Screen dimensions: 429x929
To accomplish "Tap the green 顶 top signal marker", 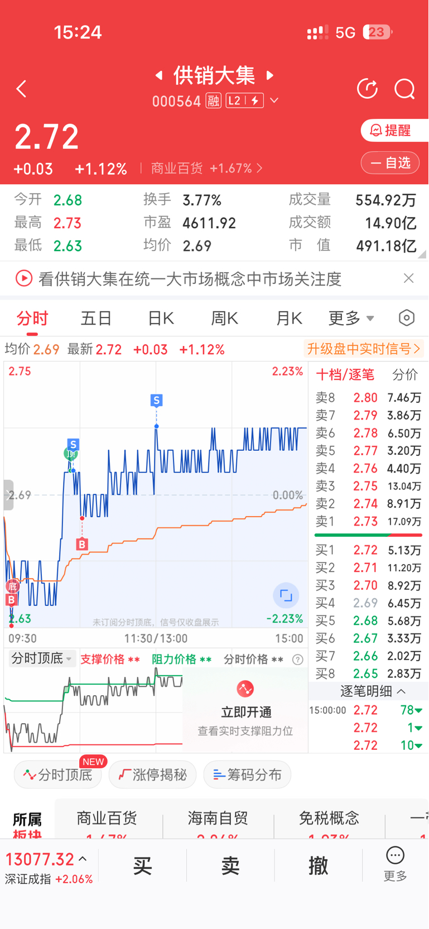I will click(x=70, y=454).
